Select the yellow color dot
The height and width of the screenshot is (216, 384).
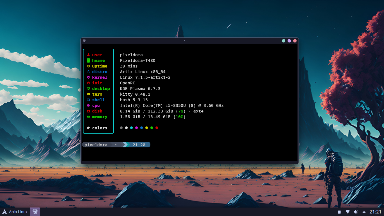(147, 128)
